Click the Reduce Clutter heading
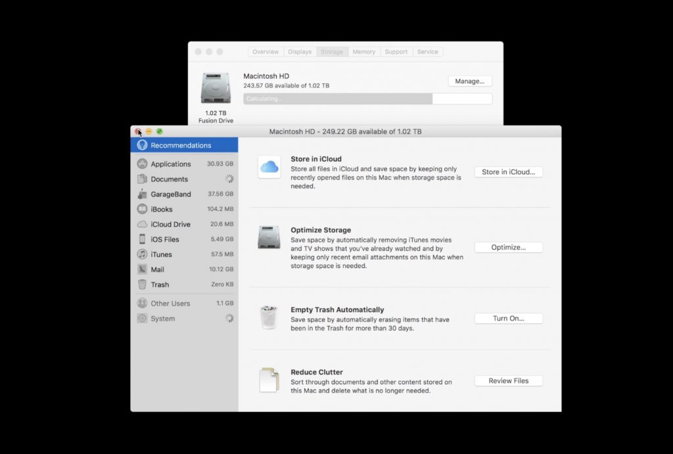673x454 pixels. click(317, 372)
